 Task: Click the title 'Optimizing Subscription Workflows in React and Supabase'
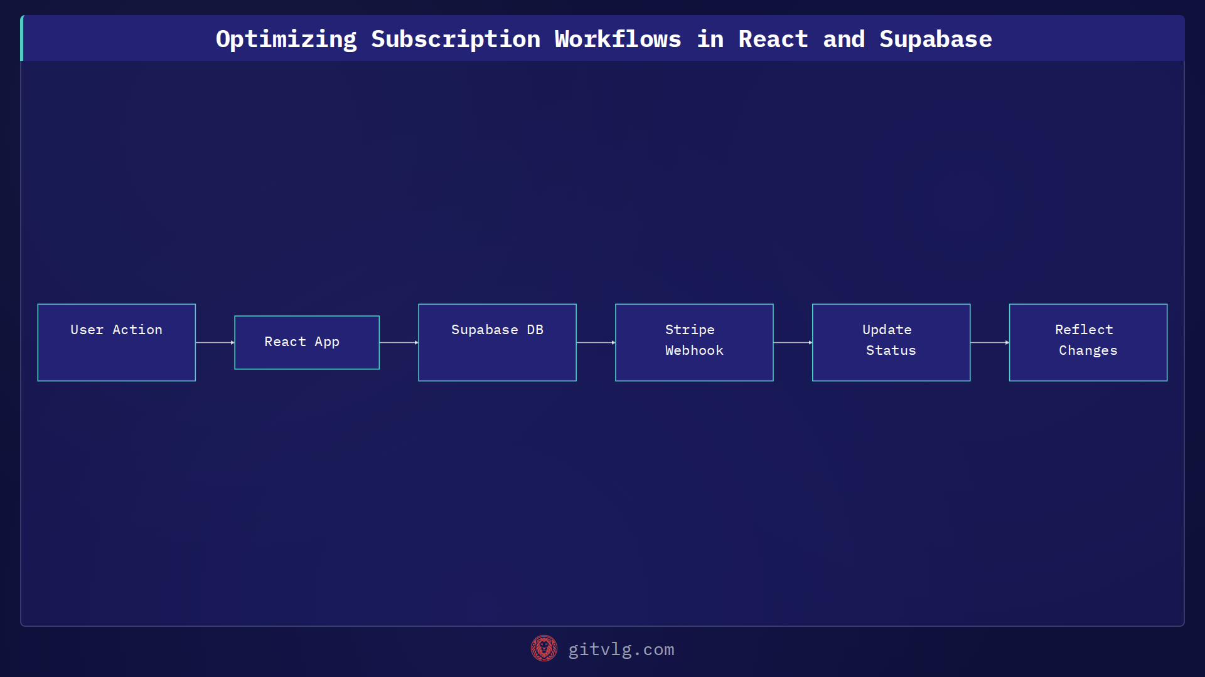604,39
